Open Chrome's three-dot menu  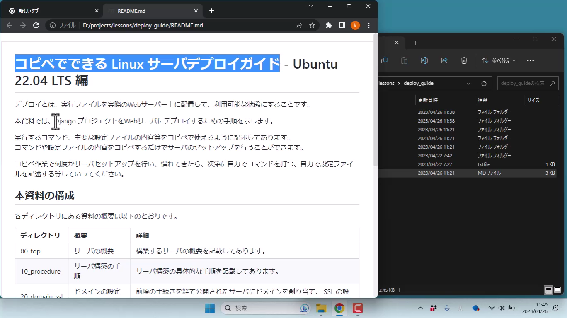368,25
